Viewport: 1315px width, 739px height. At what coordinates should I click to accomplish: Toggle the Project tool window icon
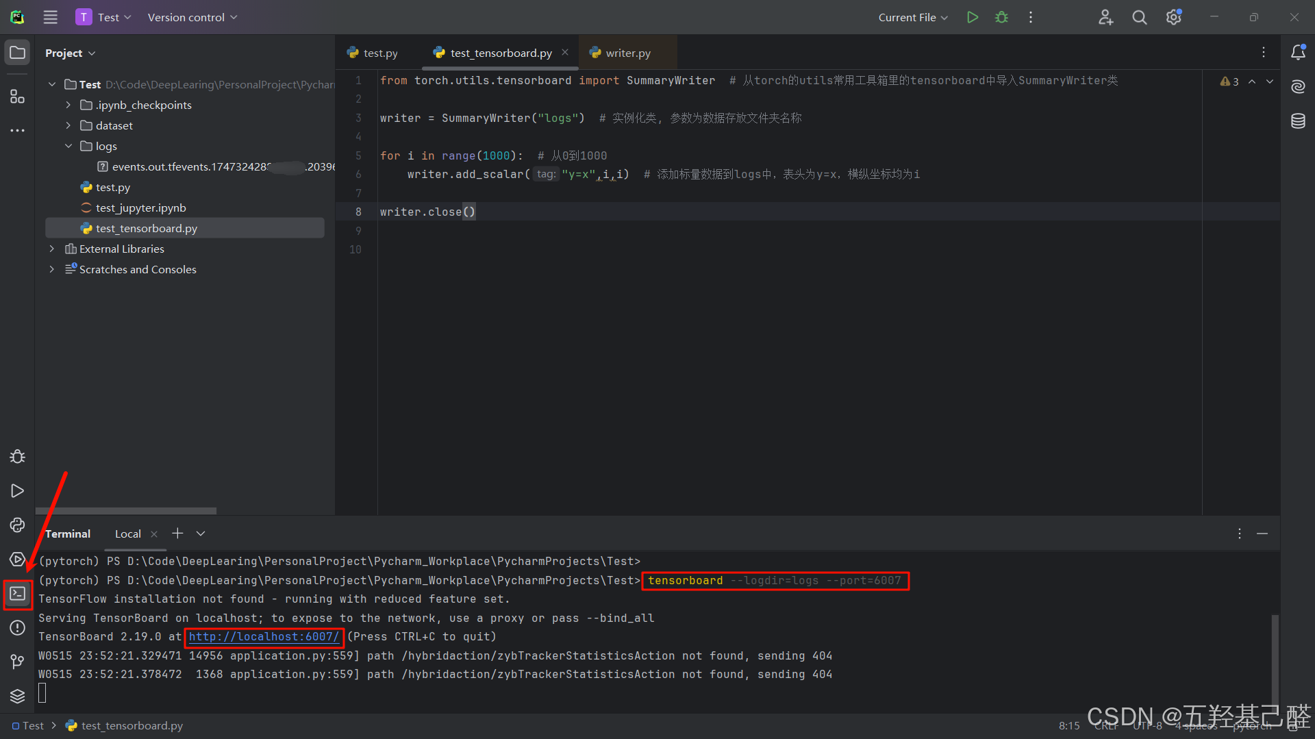coord(18,53)
